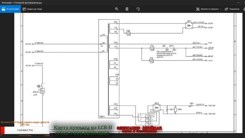The image size is (245, 138).
Task: Click the Додати до твору button
Action: click(33, 9)
